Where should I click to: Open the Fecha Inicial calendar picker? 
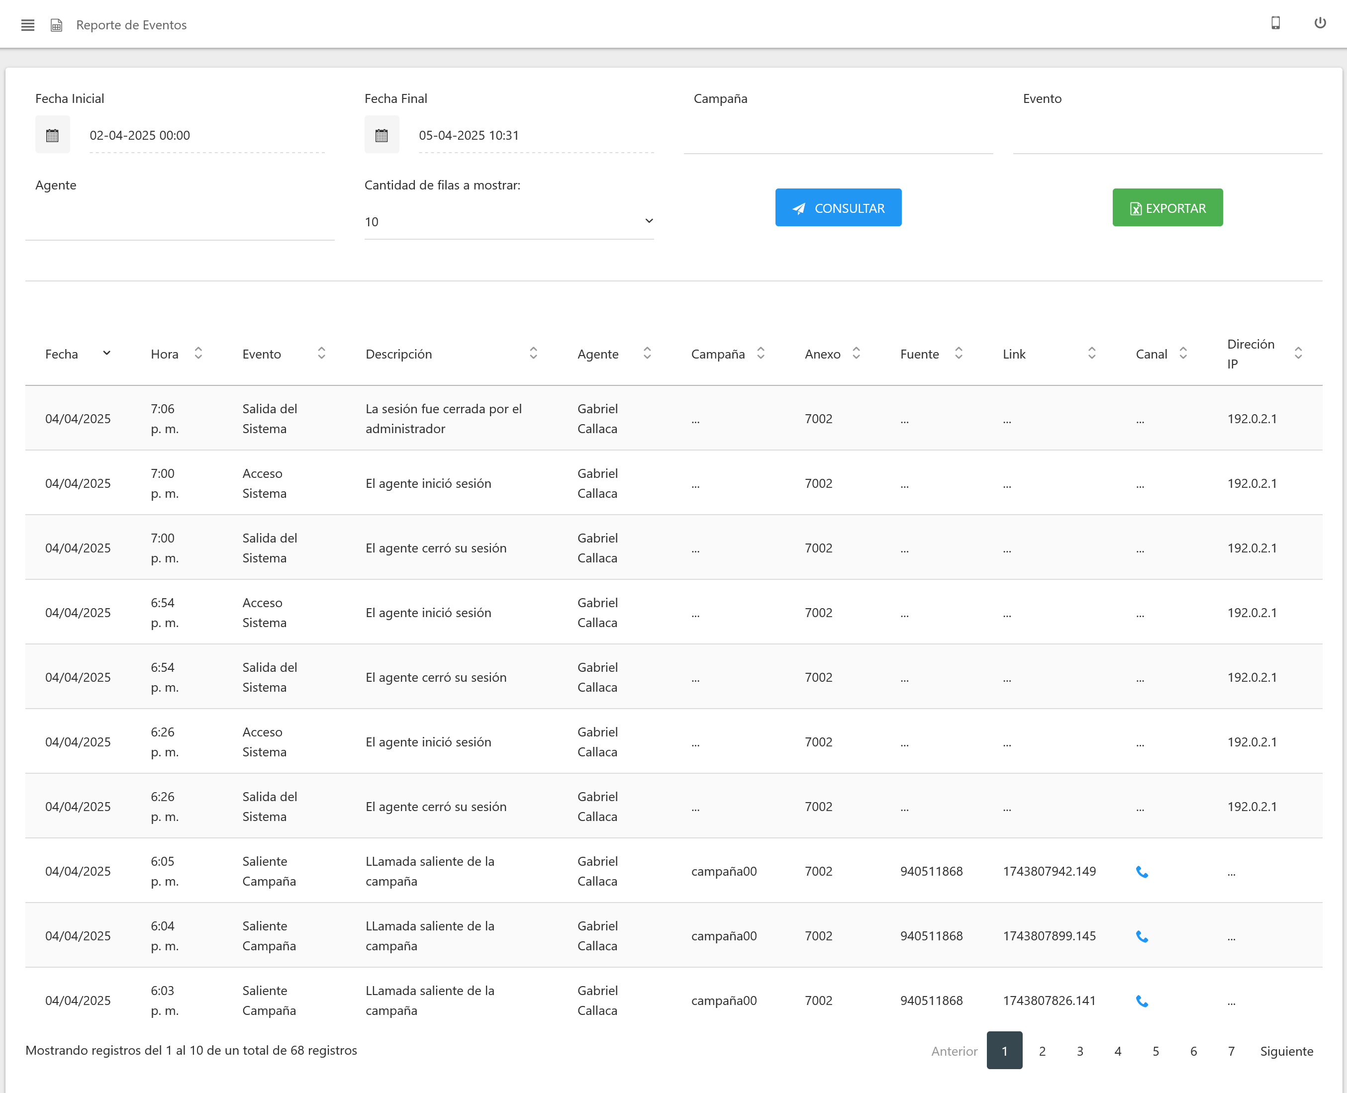[x=52, y=135]
